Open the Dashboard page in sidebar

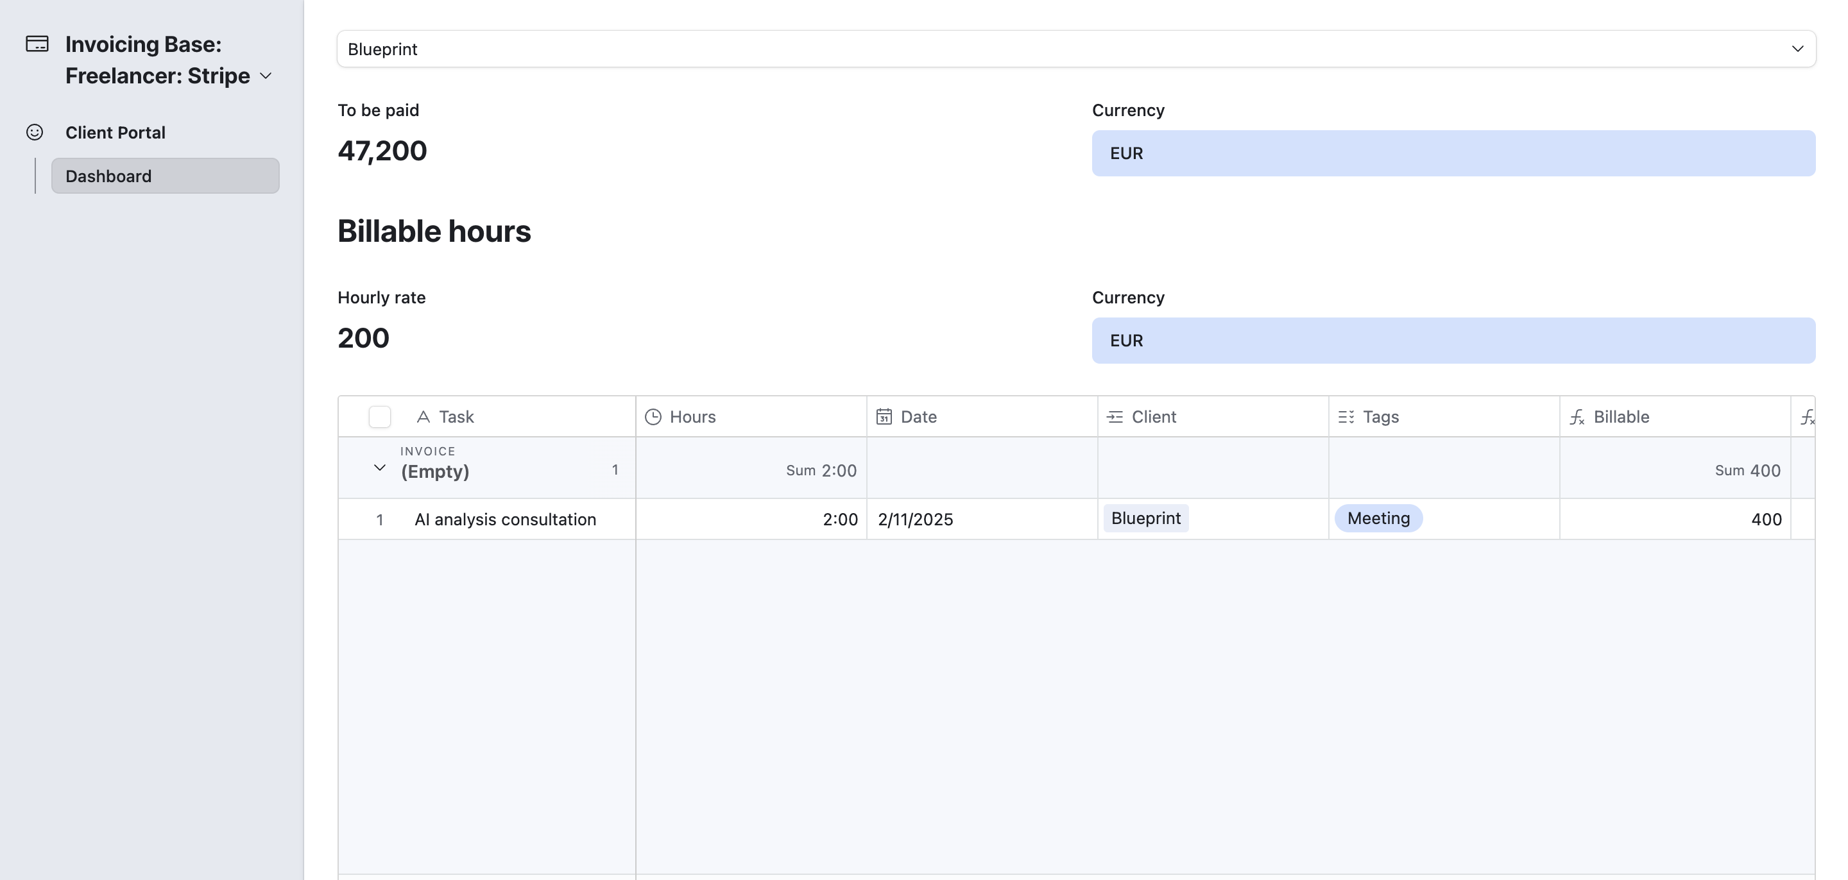[x=165, y=176]
